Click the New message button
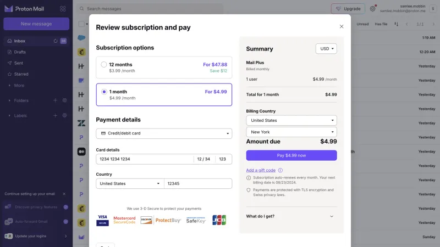Viewport: 440px width, 247px height. pos(36,24)
